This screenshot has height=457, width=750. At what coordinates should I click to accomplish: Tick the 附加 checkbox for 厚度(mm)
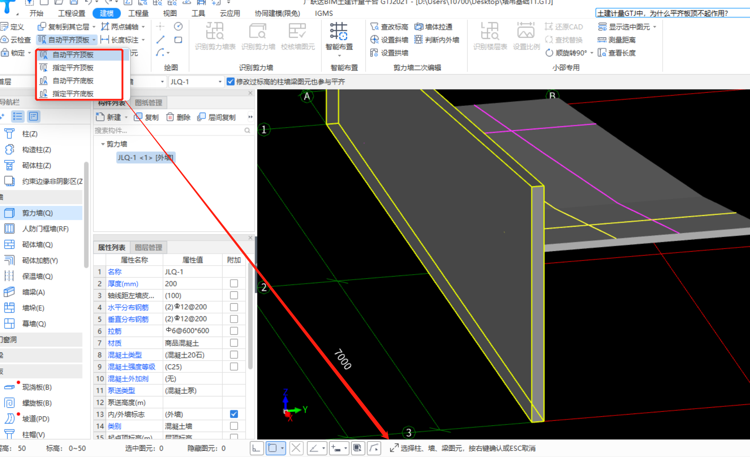[x=234, y=283]
